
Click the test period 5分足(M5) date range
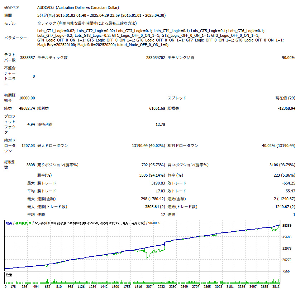pos(101,15)
